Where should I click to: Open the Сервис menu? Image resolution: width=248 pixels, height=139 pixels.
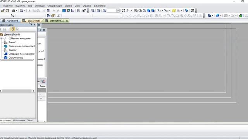tap(68, 6)
